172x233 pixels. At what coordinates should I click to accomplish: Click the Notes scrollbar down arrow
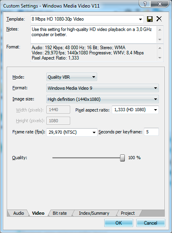click(160, 40)
